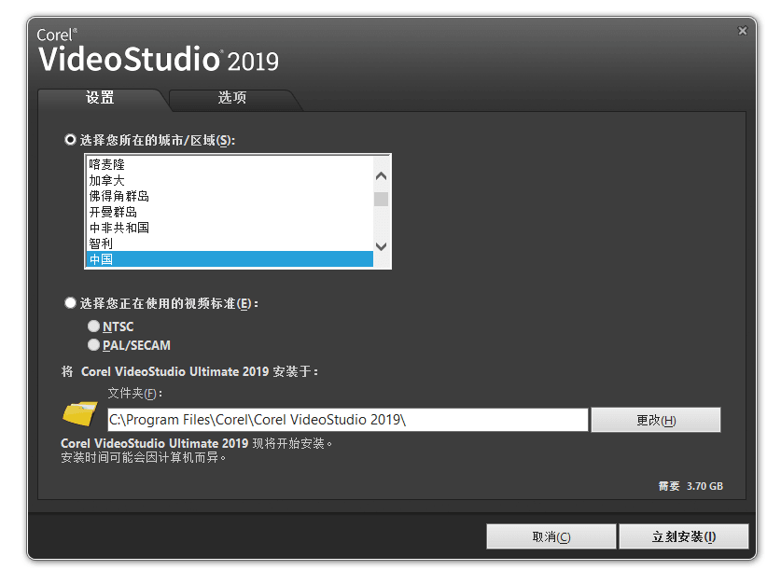
Task: Select 佛得角群岛 in the region list
Action: coord(230,196)
